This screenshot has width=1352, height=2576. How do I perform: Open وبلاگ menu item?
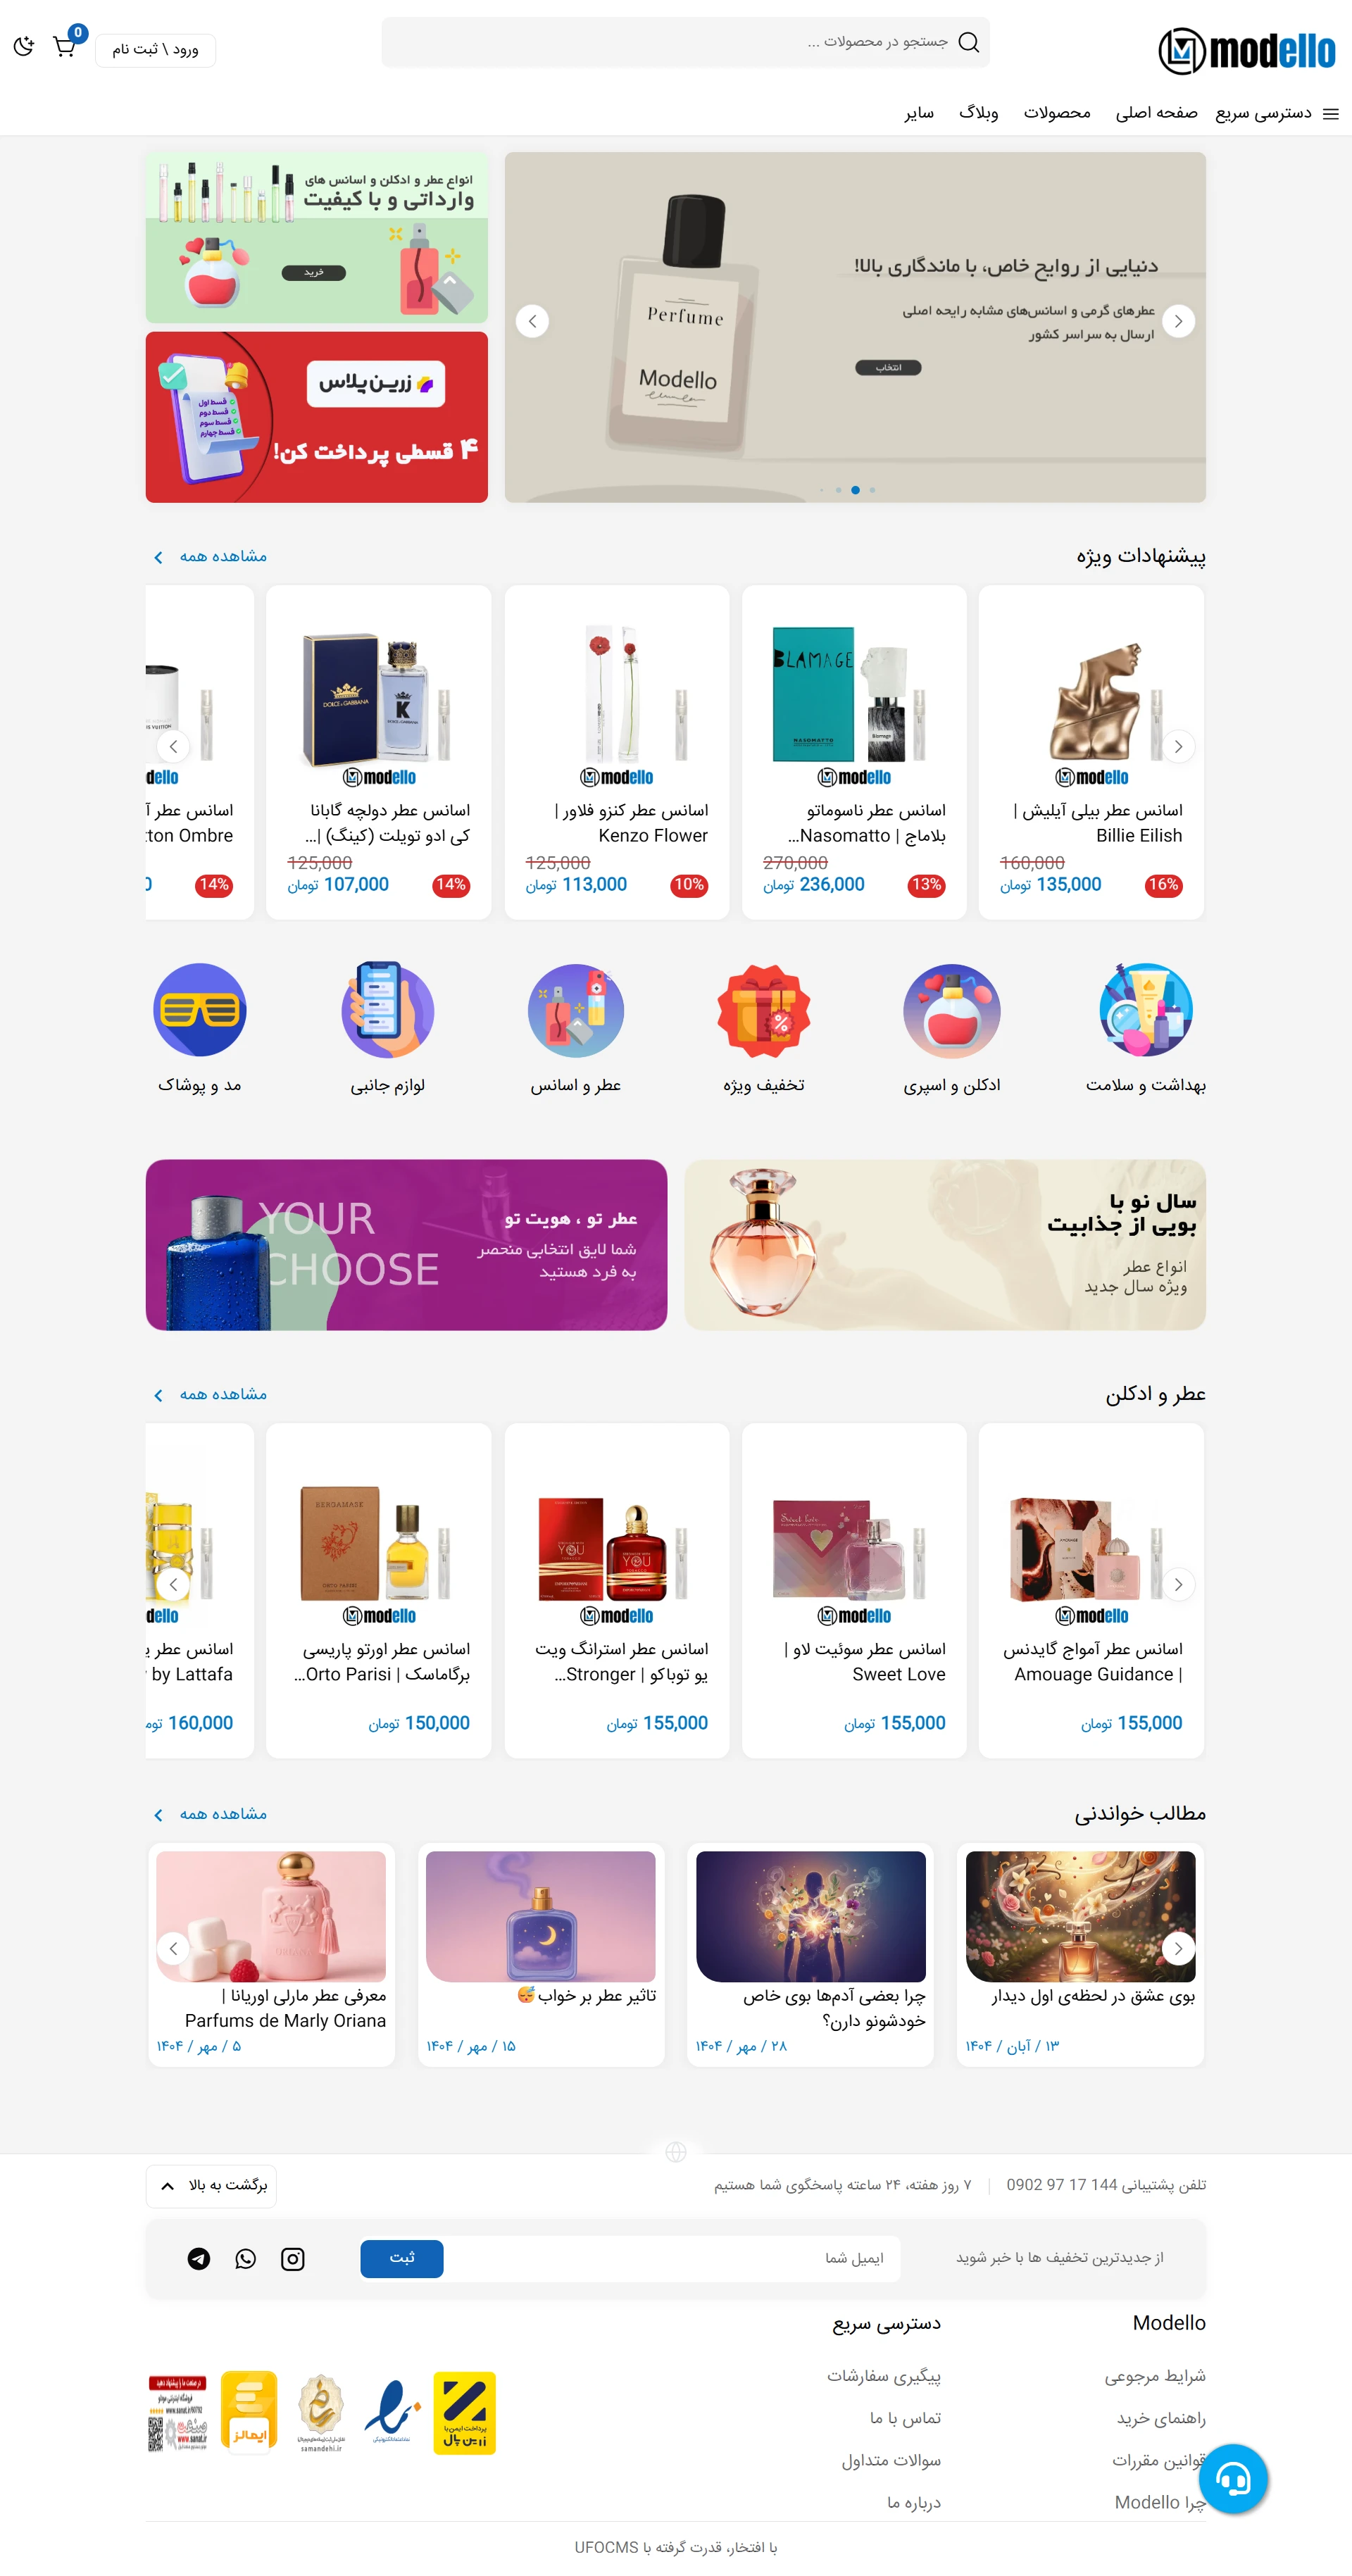[978, 113]
